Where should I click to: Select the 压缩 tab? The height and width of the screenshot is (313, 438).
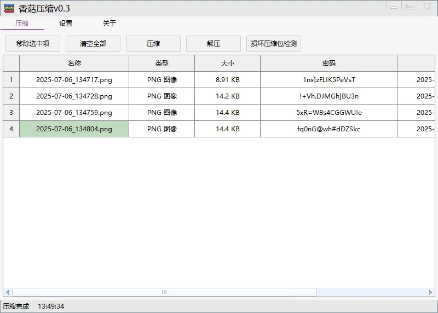(22, 24)
